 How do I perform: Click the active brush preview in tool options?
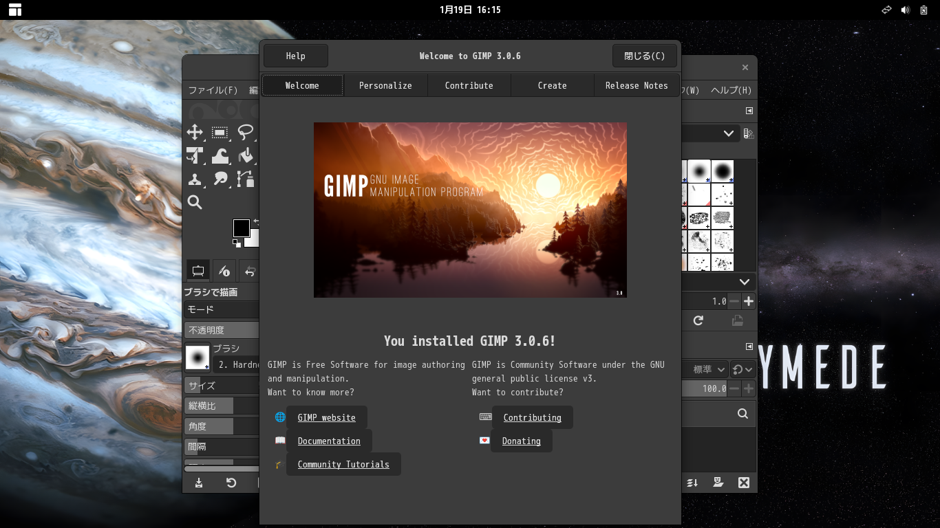tap(197, 357)
